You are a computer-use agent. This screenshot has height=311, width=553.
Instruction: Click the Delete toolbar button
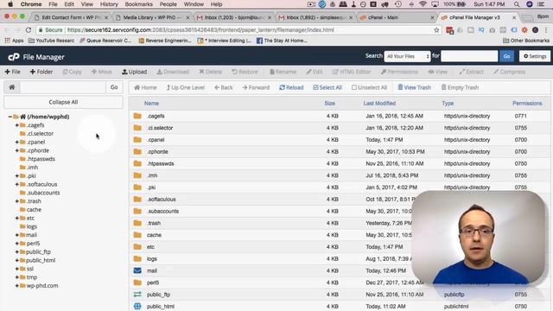click(210, 72)
